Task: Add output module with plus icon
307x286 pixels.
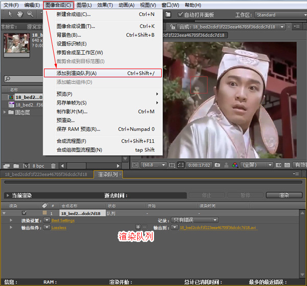Action: 138,227
